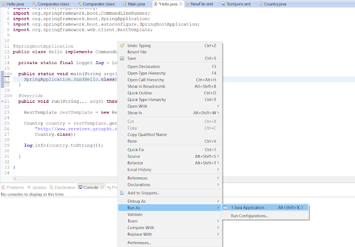Click the Problems view icon

3,187
